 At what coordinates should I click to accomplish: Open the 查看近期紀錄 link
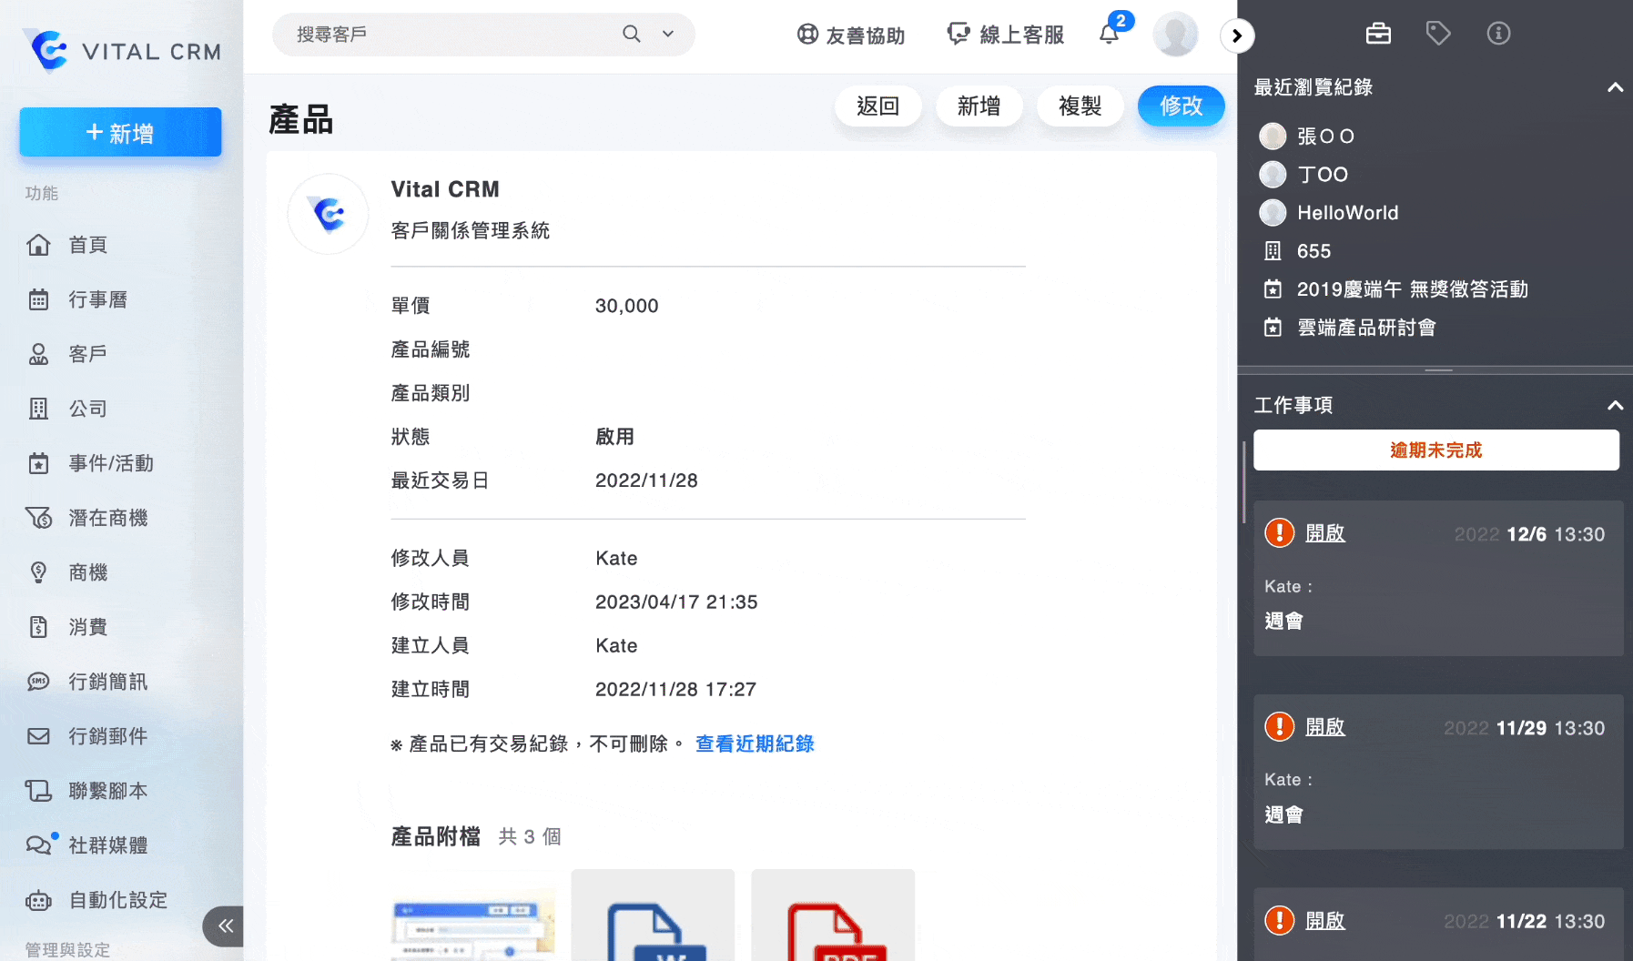tap(755, 744)
